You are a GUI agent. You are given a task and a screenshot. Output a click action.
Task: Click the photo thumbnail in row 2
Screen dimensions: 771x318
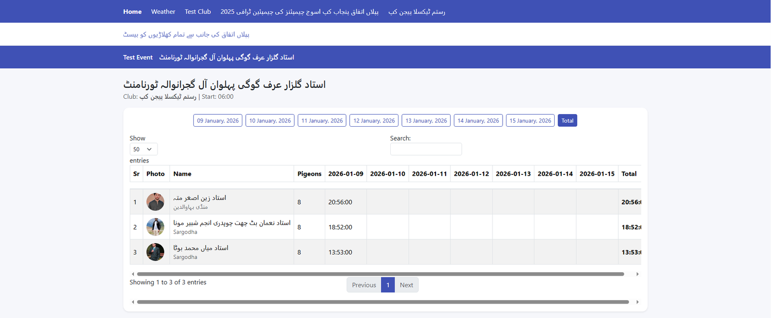(x=155, y=227)
